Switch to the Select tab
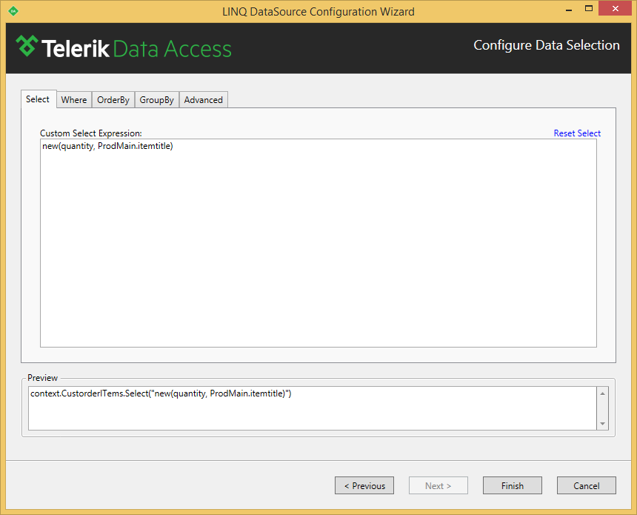Screen dimensions: 637x515 click(38, 99)
